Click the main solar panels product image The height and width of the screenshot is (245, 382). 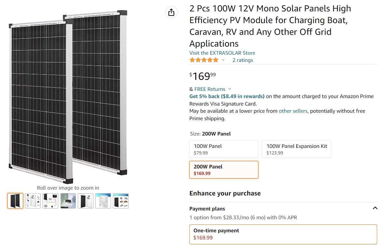(x=68, y=98)
